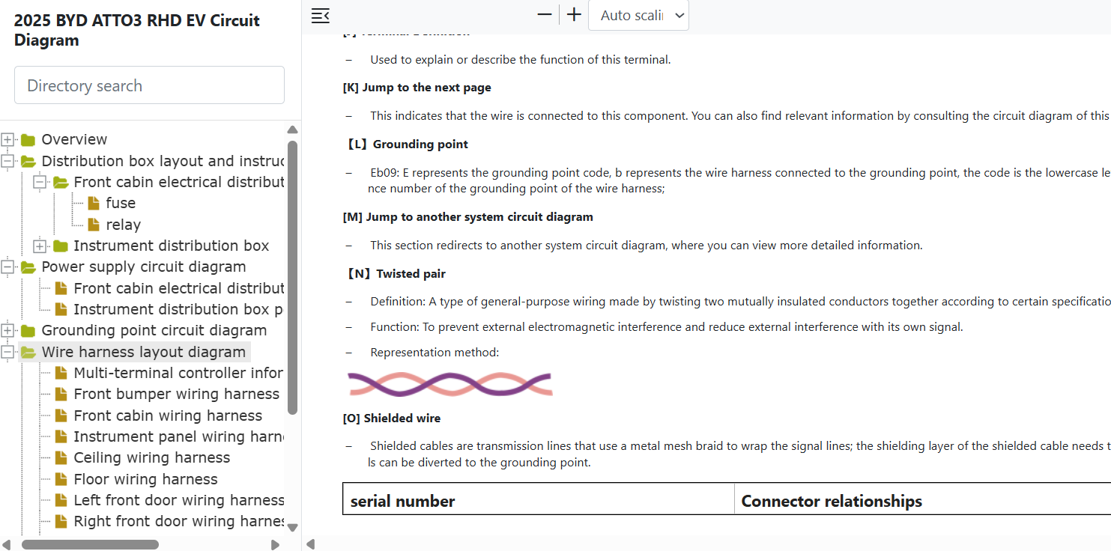
Task: Select the Instrument distribution box folder label
Action: [172, 246]
